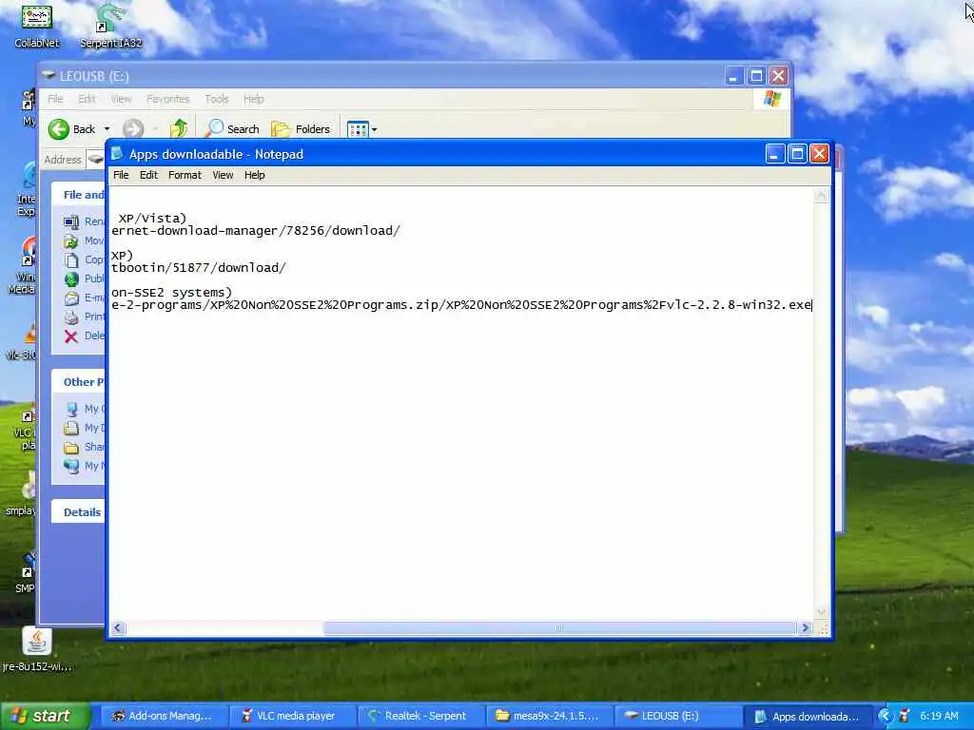Open the Edit menu in Notepad
Viewport: 974px width, 730px height.
click(148, 175)
